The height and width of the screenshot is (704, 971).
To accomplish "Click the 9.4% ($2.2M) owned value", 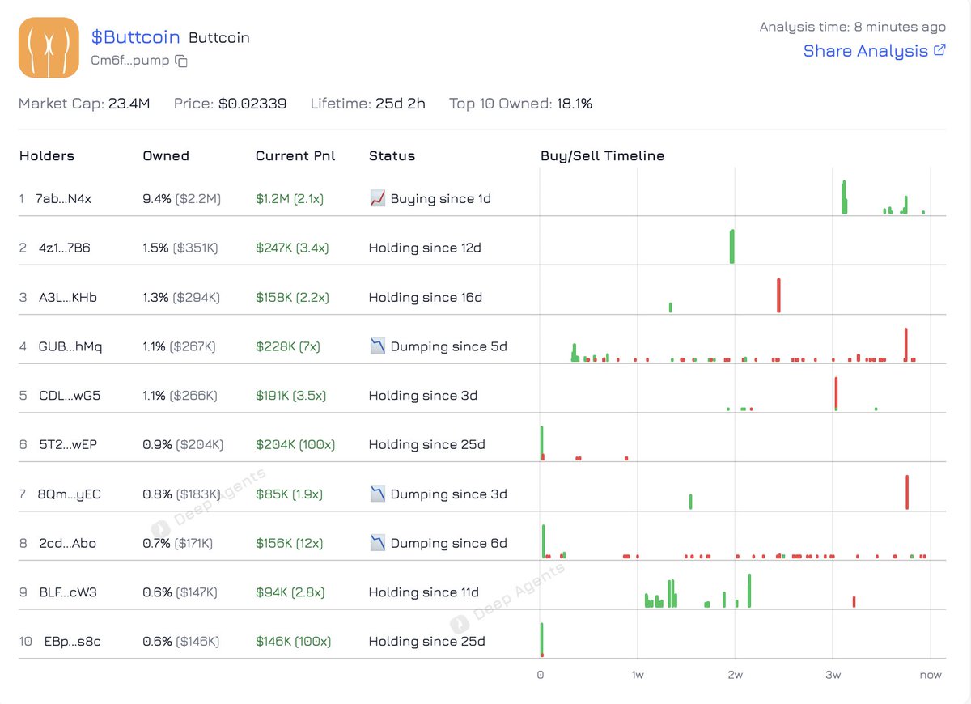I will 182,199.
